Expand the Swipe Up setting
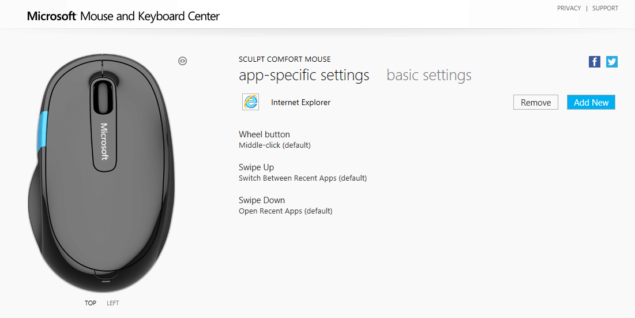 coord(256,167)
